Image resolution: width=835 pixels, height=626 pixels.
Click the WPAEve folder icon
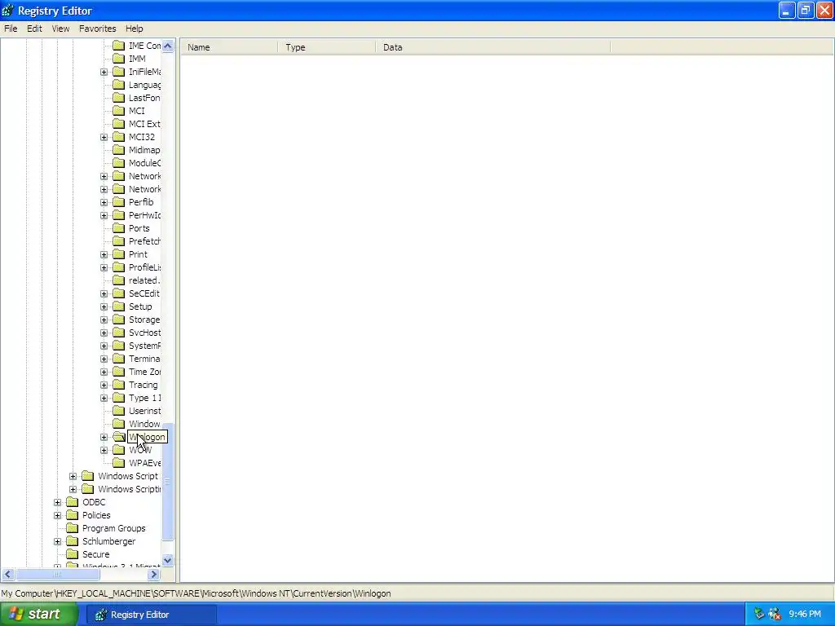tap(119, 463)
